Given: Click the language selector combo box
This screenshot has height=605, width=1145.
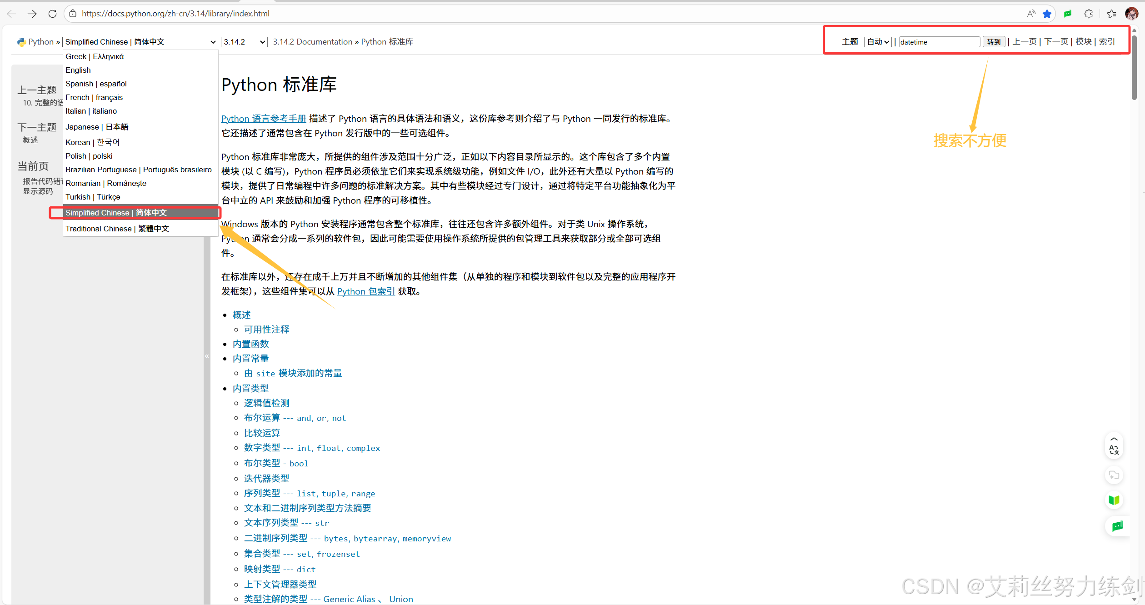Looking at the screenshot, I should 140,42.
